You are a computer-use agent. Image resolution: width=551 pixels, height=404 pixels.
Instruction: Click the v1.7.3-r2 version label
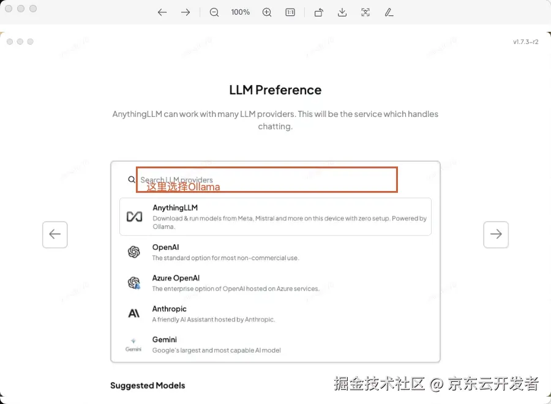pyautogui.click(x=526, y=42)
